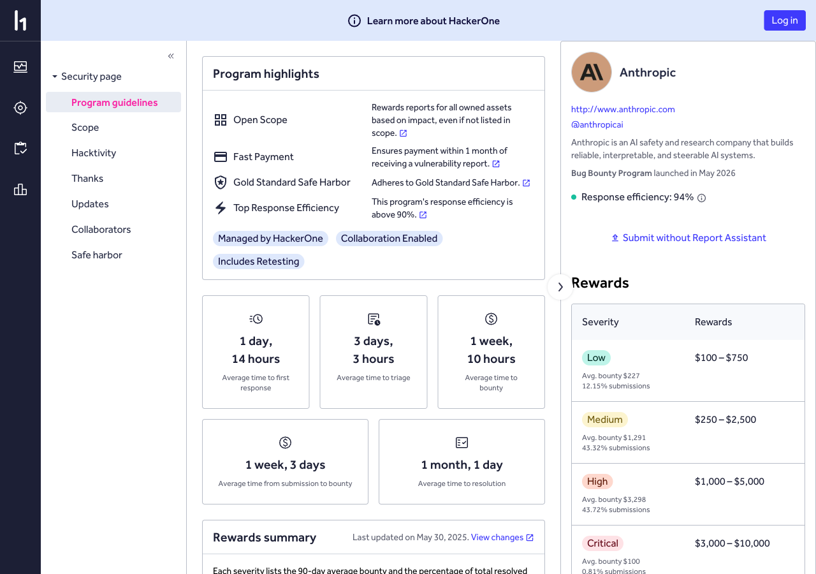Viewport: 816px width, 574px height.
Task: Click View changes link
Action: (x=497, y=538)
